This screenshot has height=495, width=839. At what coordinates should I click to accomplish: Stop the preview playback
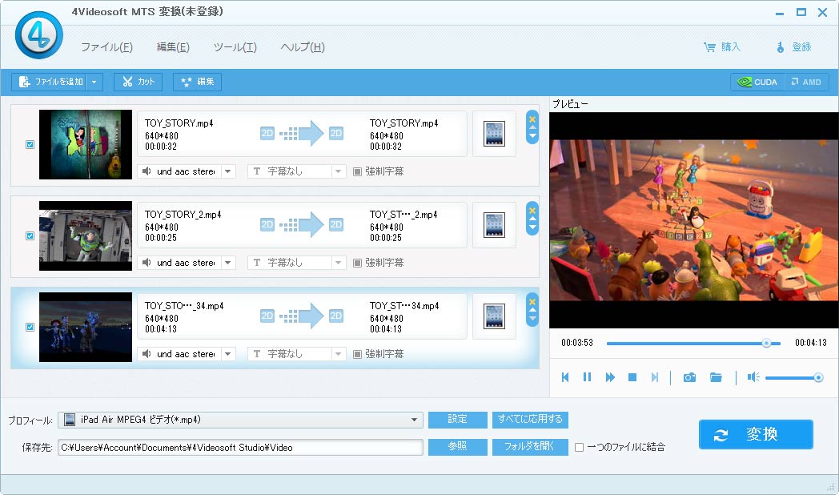(632, 377)
